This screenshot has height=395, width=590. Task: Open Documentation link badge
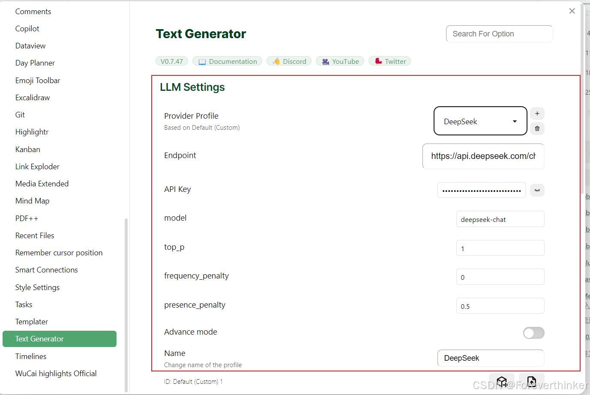coord(227,61)
